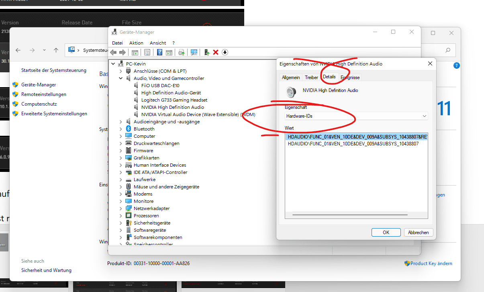Click the speaker icon in the properties dialog

[291, 92]
